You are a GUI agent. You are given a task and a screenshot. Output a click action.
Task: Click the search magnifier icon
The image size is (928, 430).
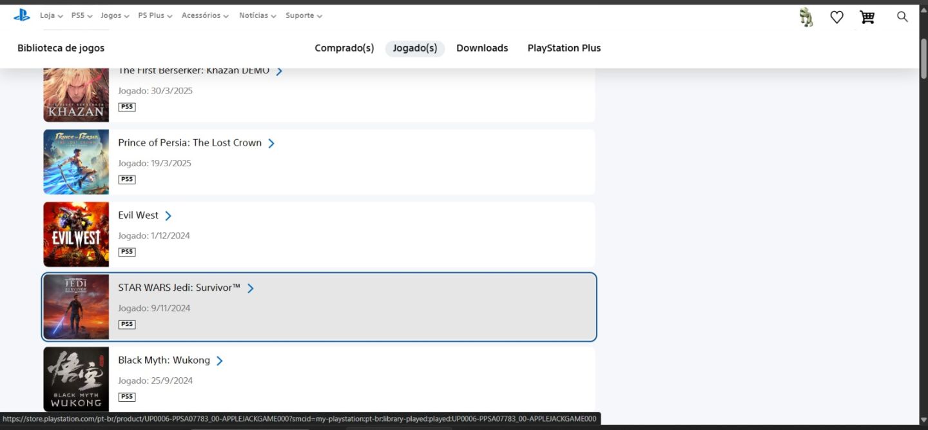tap(902, 17)
